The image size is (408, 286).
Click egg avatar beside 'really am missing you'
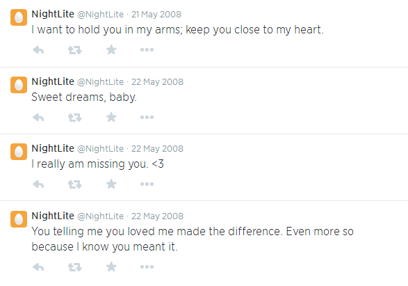[x=19, y=152]
